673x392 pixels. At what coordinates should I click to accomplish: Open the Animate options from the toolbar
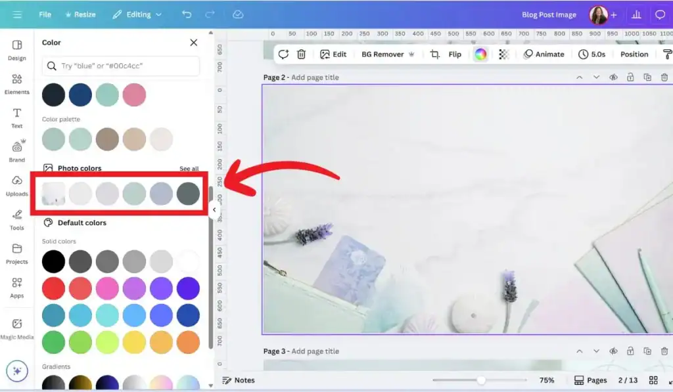(x=544, y=54)
